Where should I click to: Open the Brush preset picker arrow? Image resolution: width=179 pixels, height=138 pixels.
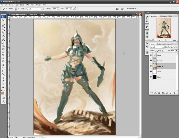pyautogui.click(x=18, y=9)
